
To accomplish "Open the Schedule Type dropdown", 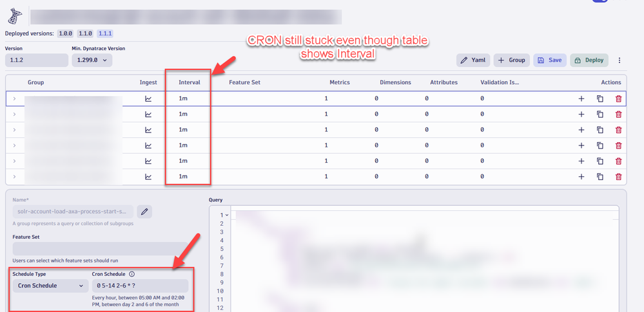I will (x=50, y=286).
